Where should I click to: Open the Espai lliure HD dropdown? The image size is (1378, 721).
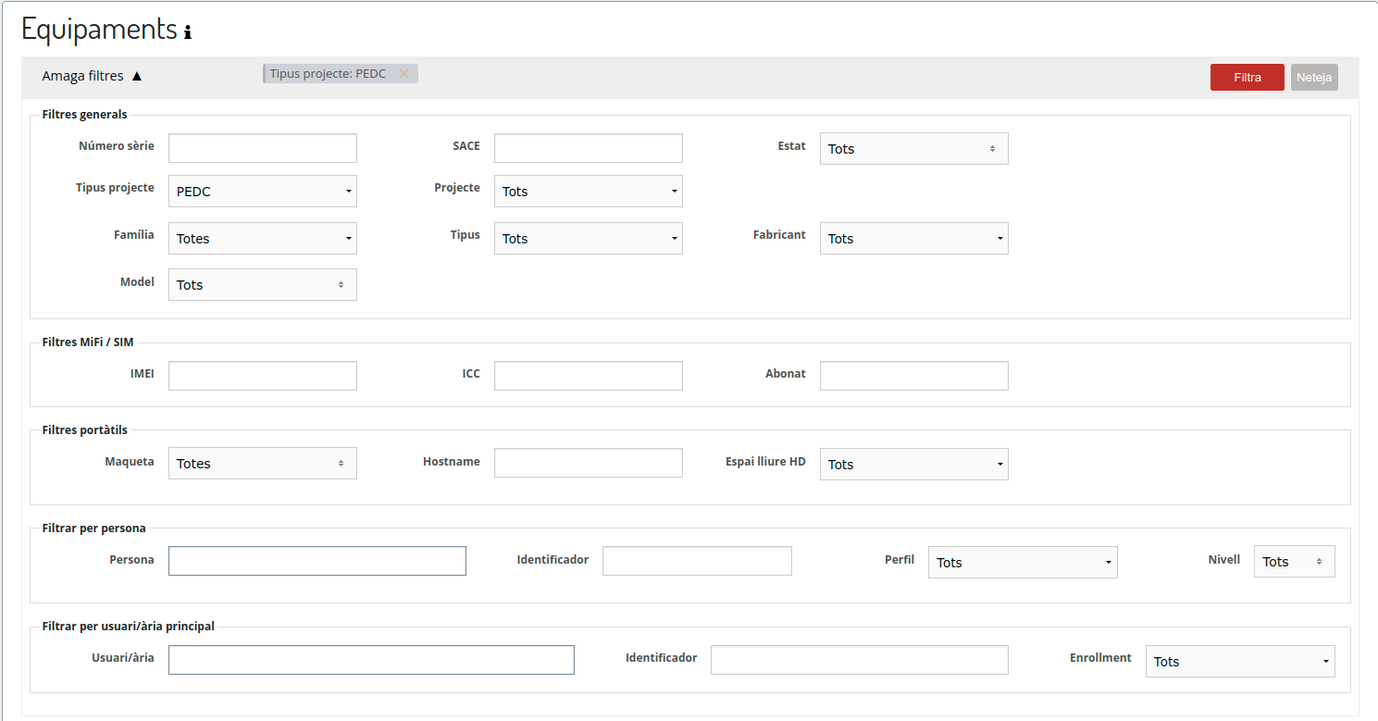point(913,465)
